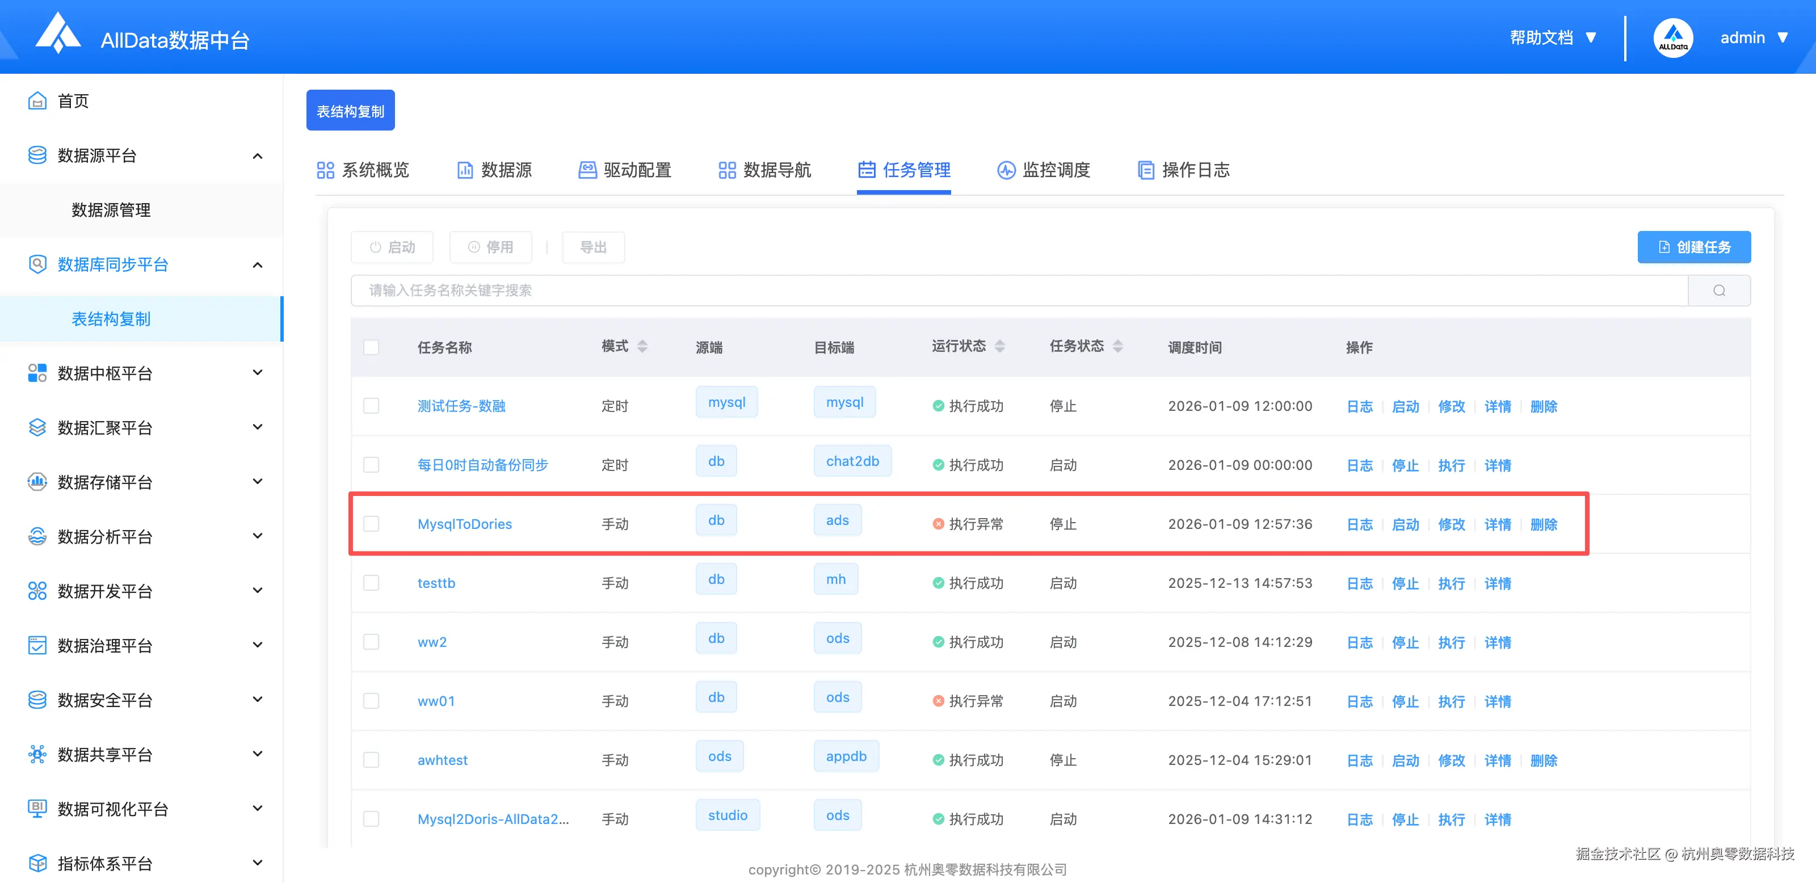The width and height of the screenshot is (1816, 883).
Task: Click the search magnifier icon button
Action: click(x=1719, y=291)
